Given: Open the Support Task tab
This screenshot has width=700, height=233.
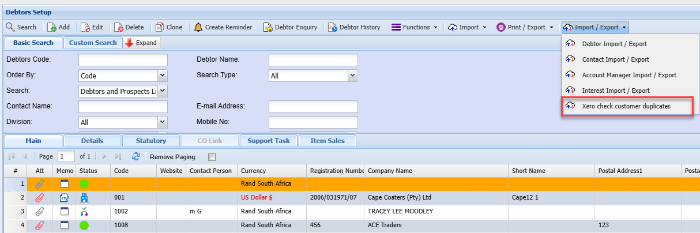Looking at the screenshot, I should 269,141.
